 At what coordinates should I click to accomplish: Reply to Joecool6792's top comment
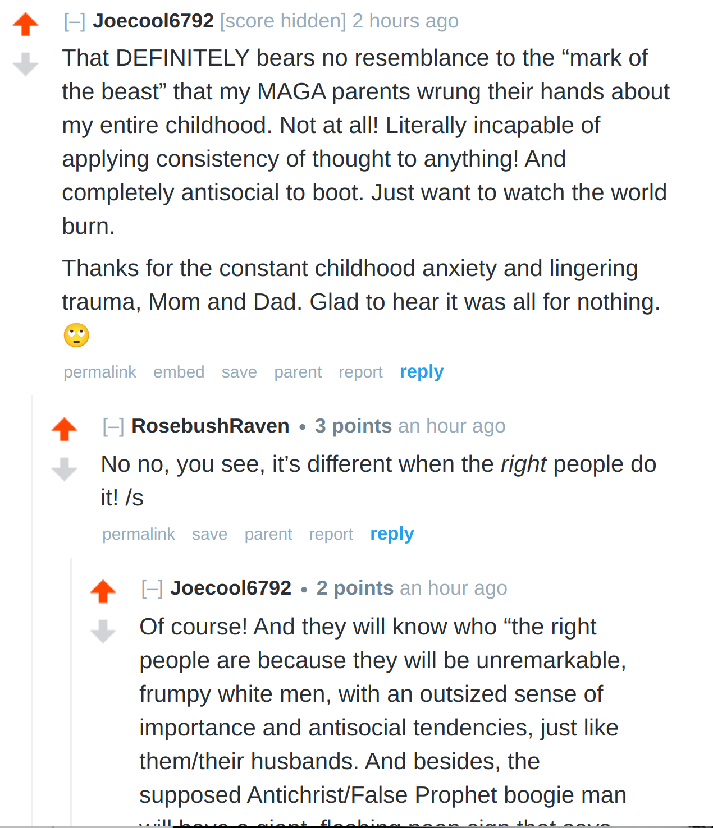pyautogui.click(x=422, y=372)
